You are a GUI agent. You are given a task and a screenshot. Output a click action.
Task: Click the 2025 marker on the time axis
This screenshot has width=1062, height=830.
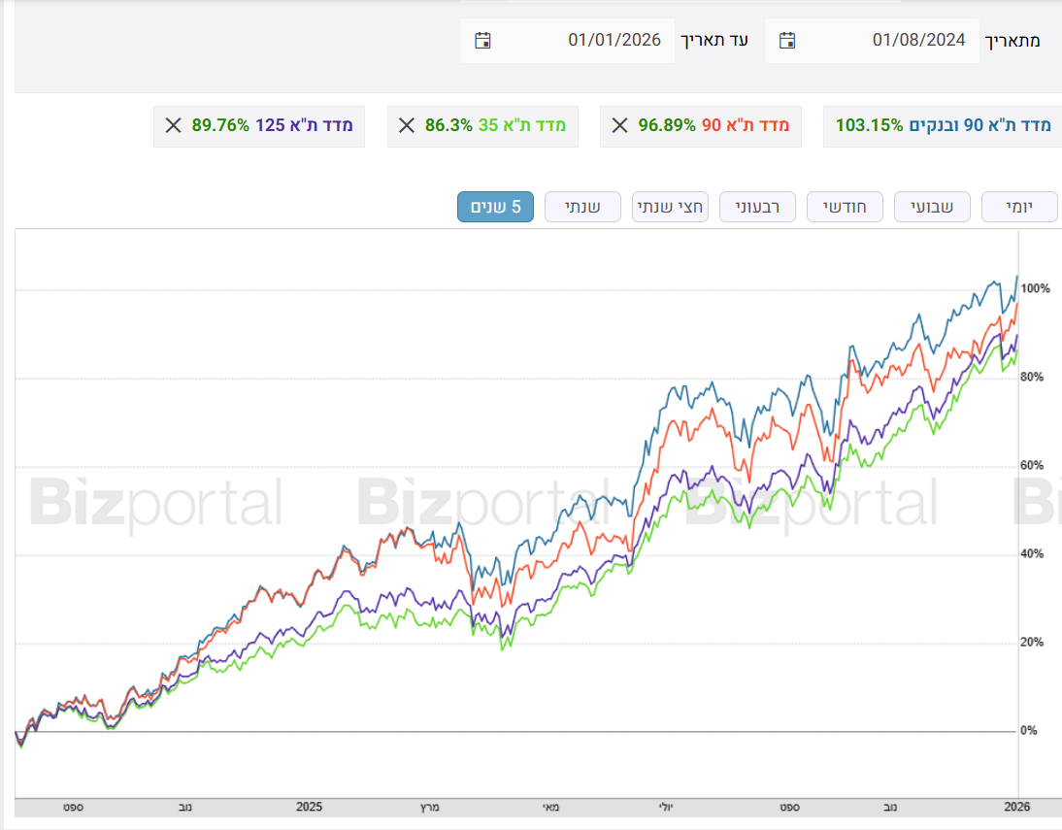(309, 807)
